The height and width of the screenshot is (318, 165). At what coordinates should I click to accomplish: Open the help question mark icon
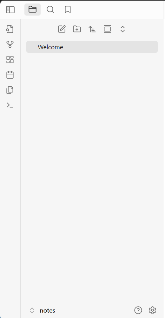click(x=138, y=310)
